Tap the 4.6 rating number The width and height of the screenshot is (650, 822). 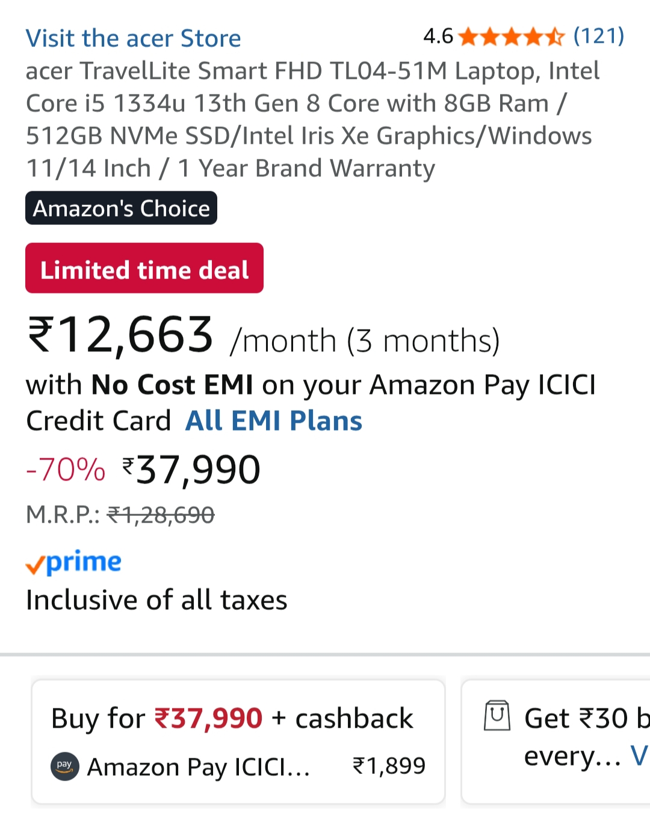tap(438, 37)
